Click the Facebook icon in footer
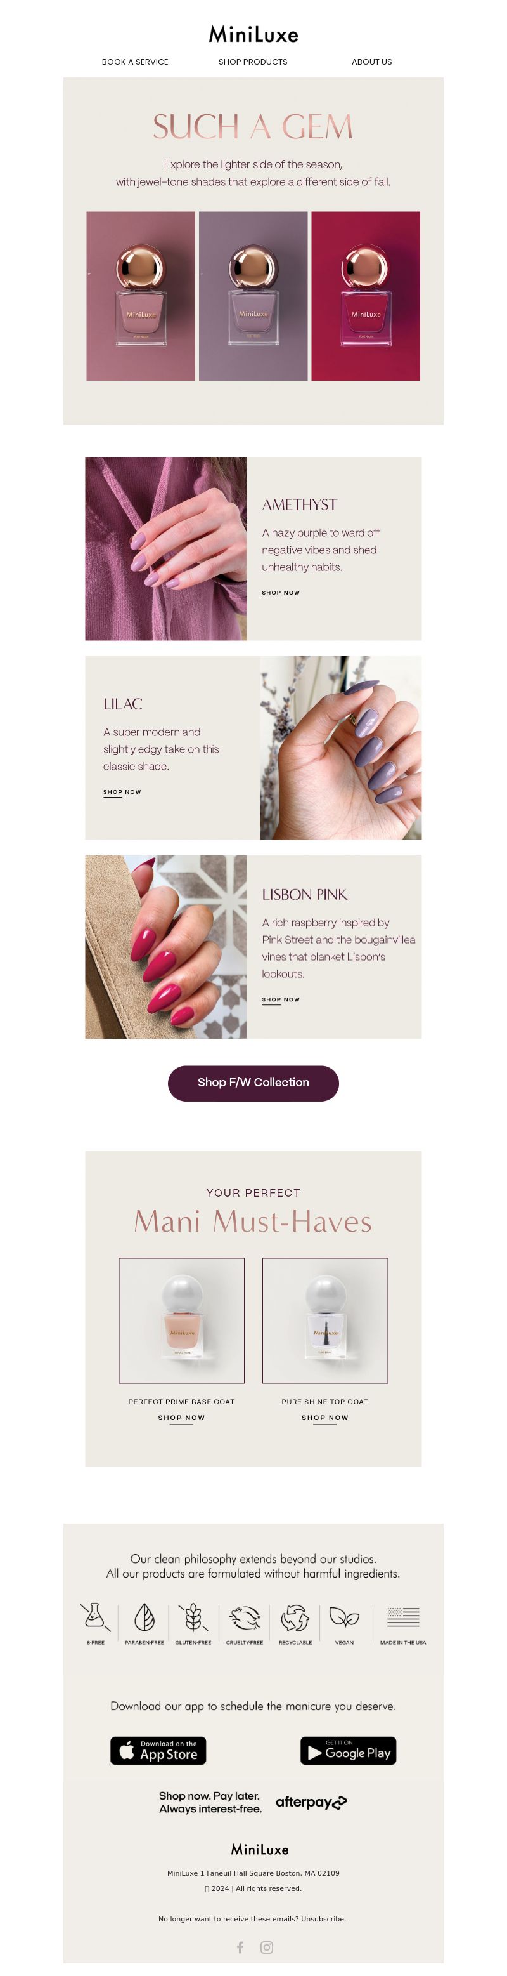This screenshot has width=507, height=1976. [x=240, y=1946]
